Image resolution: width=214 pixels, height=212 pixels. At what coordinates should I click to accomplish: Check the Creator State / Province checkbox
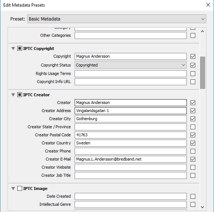coord(193,127)
